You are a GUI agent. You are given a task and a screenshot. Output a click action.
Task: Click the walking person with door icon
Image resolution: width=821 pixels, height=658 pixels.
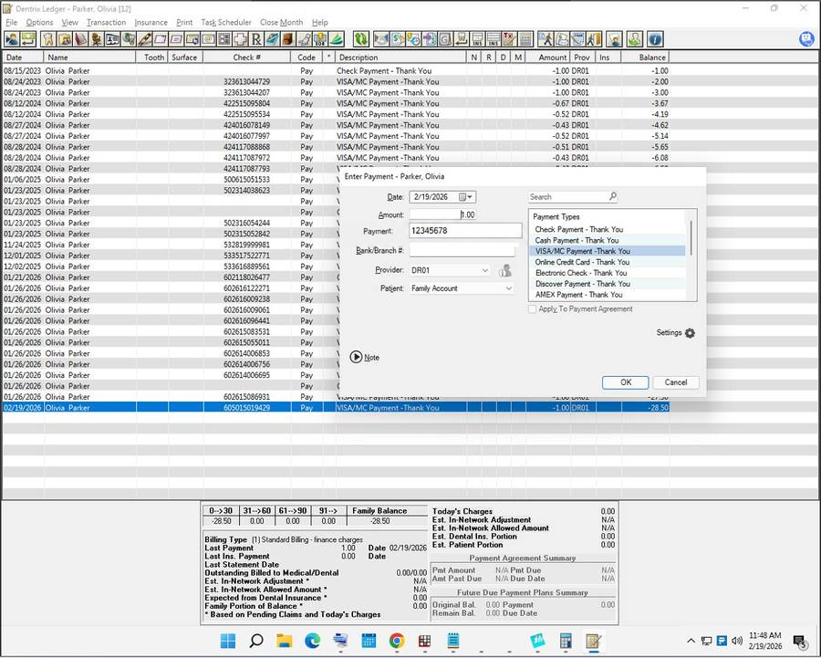click(x=594, y=39)
